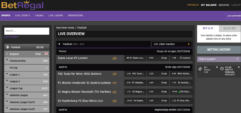Image resolution: width=241 pixels, height=113 pixels.
Task: Collapse the Football live overview section
Action: coord(59,44)
